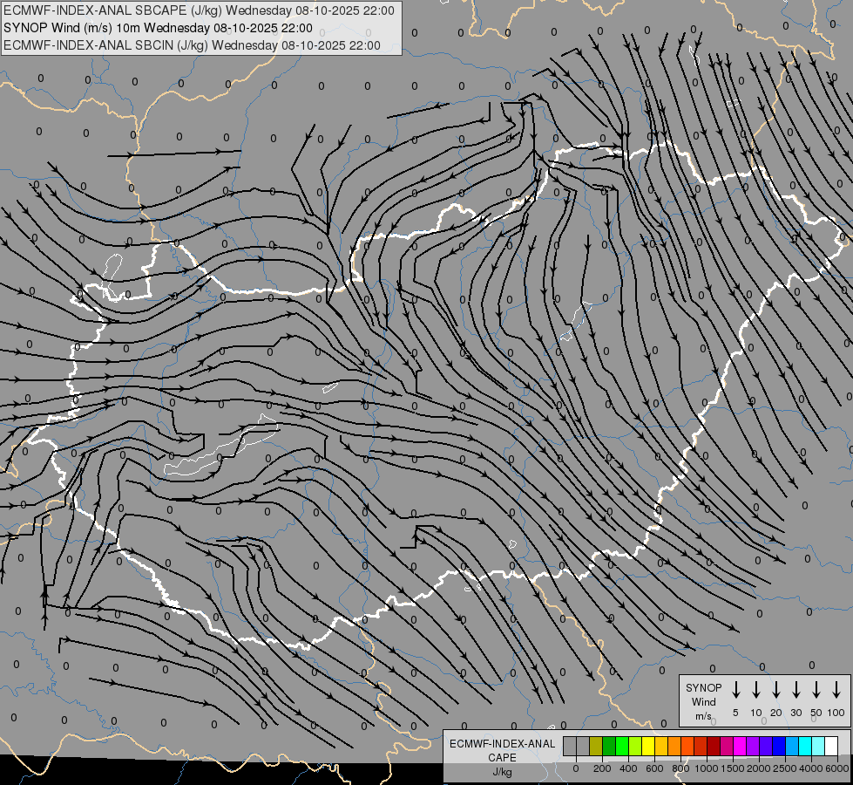Pick the cyan swatch left of 4000

tap(804, 746)
